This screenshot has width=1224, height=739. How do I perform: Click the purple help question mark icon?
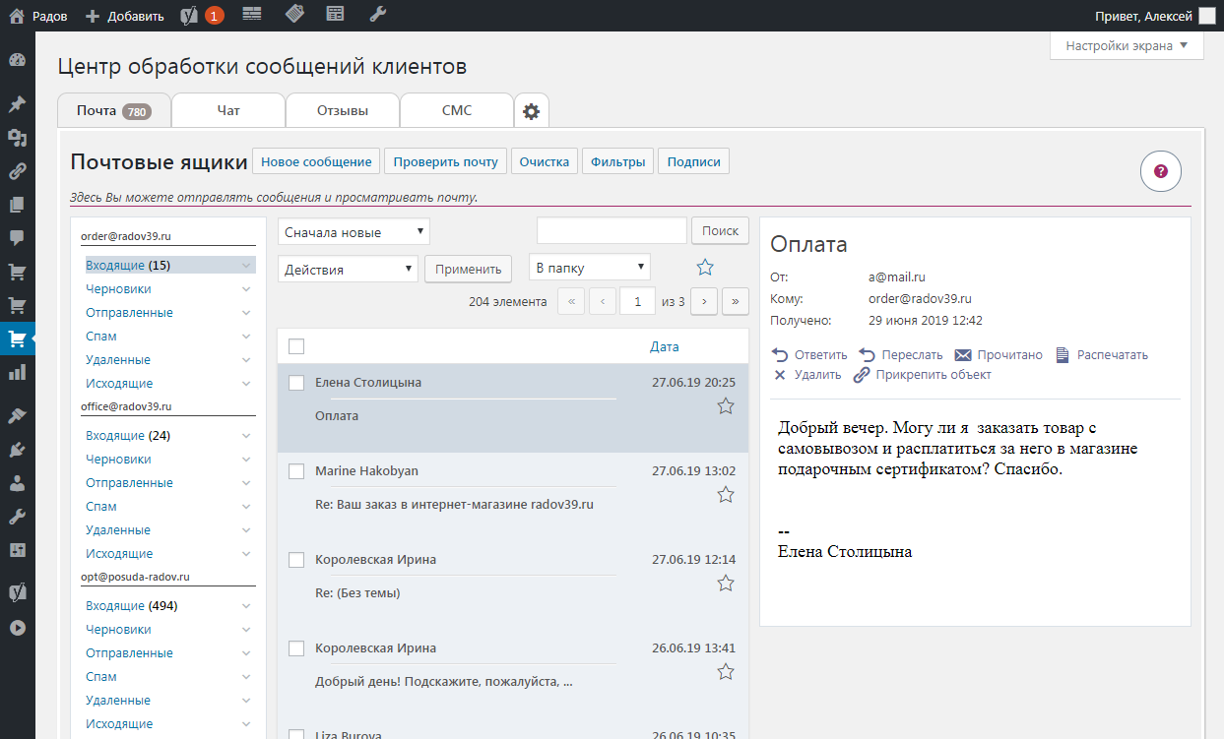pyautogui.click(x=1161, y=171)
